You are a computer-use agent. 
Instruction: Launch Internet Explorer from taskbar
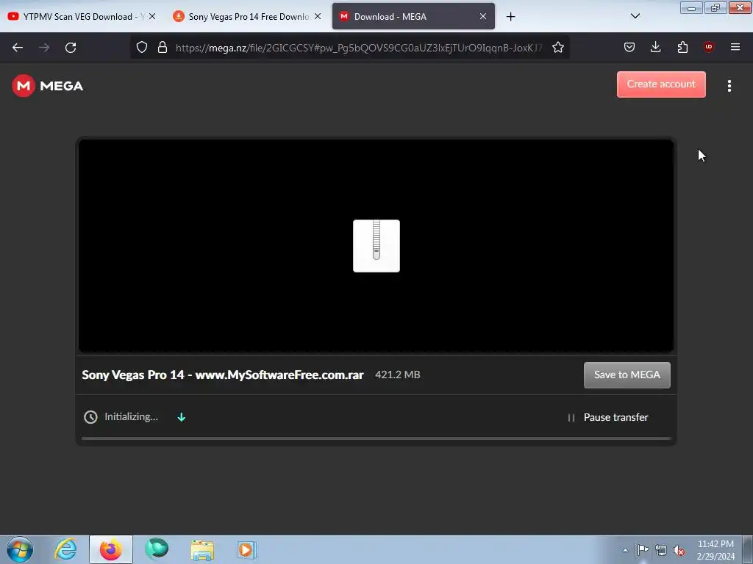(x=65, y=549)
